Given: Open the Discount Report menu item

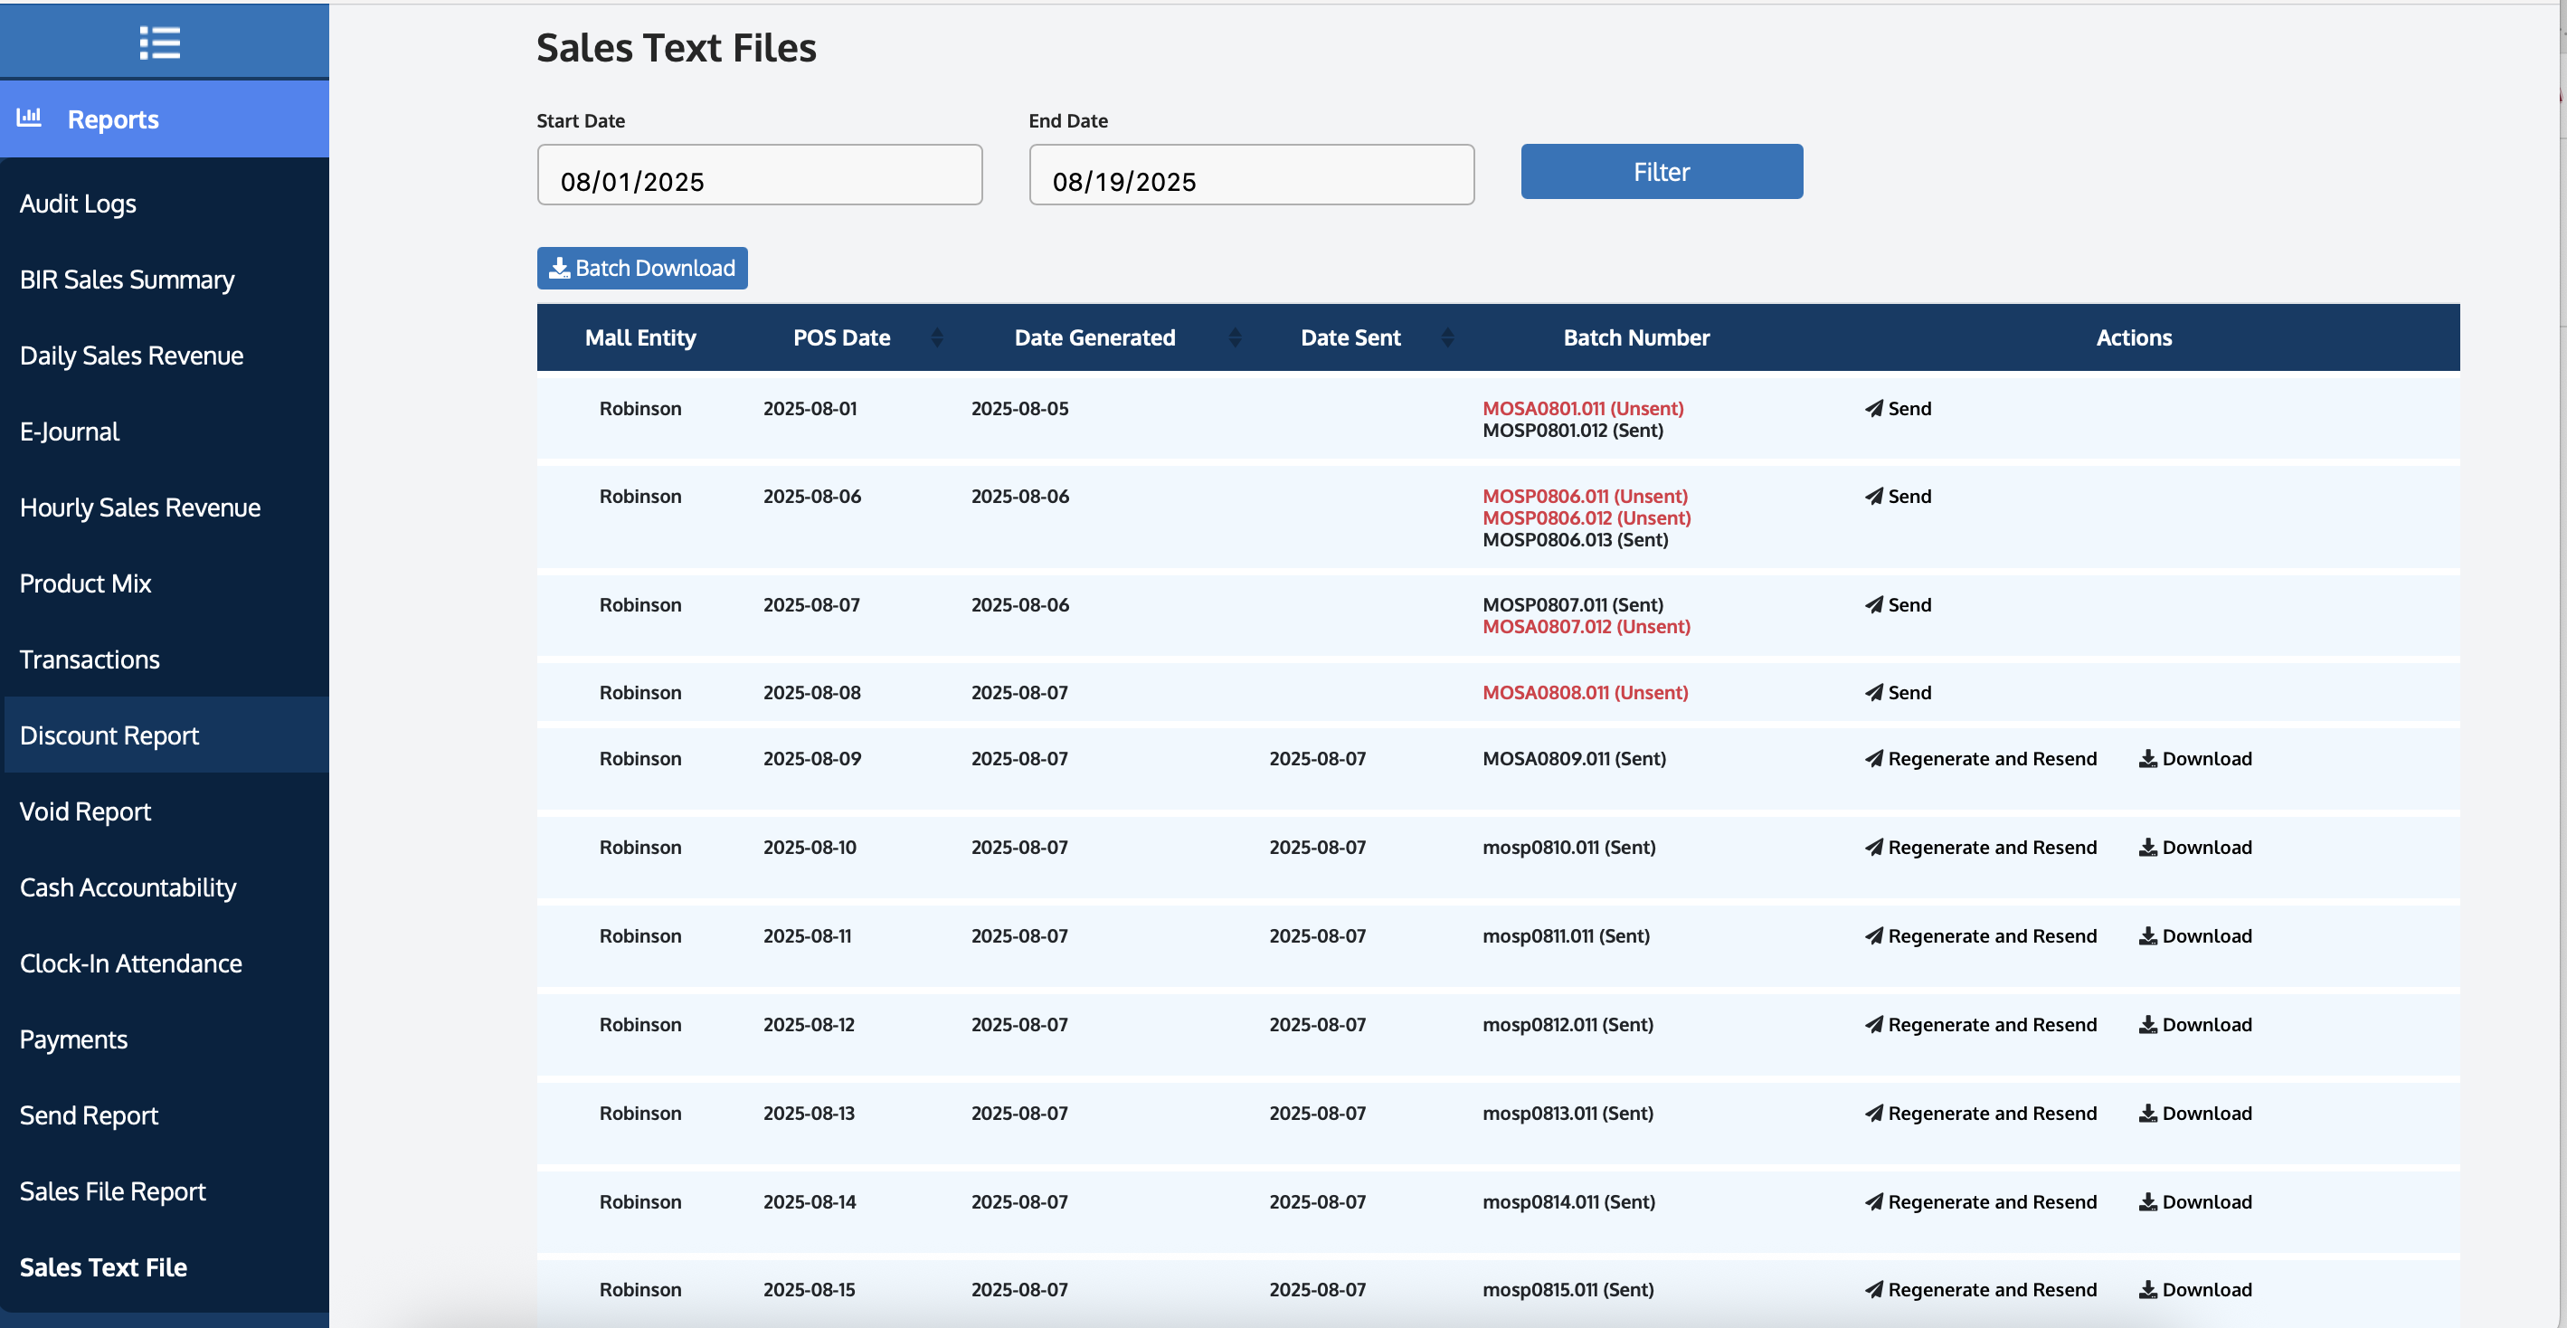Looking at the screenshot, I should (x=109, y=735).
